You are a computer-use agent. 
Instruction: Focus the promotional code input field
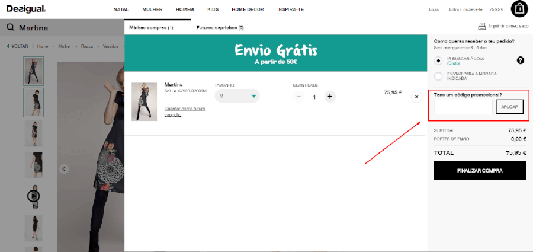point(463,107)
